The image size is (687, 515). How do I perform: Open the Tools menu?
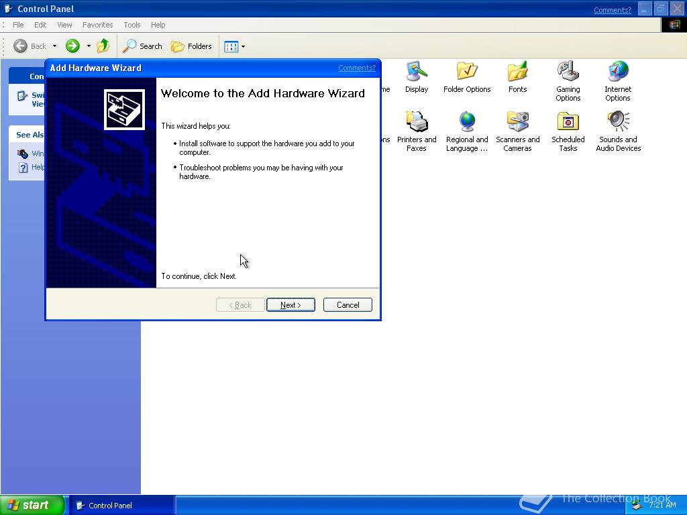(132, 25)
